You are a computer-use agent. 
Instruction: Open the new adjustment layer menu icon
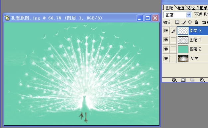pos(202,80)
